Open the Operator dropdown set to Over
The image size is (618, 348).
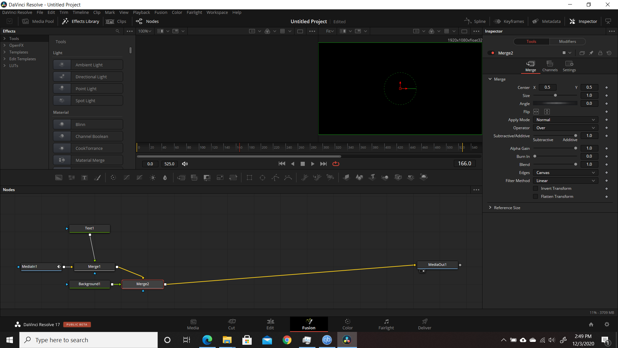click(x=566, y=128)
